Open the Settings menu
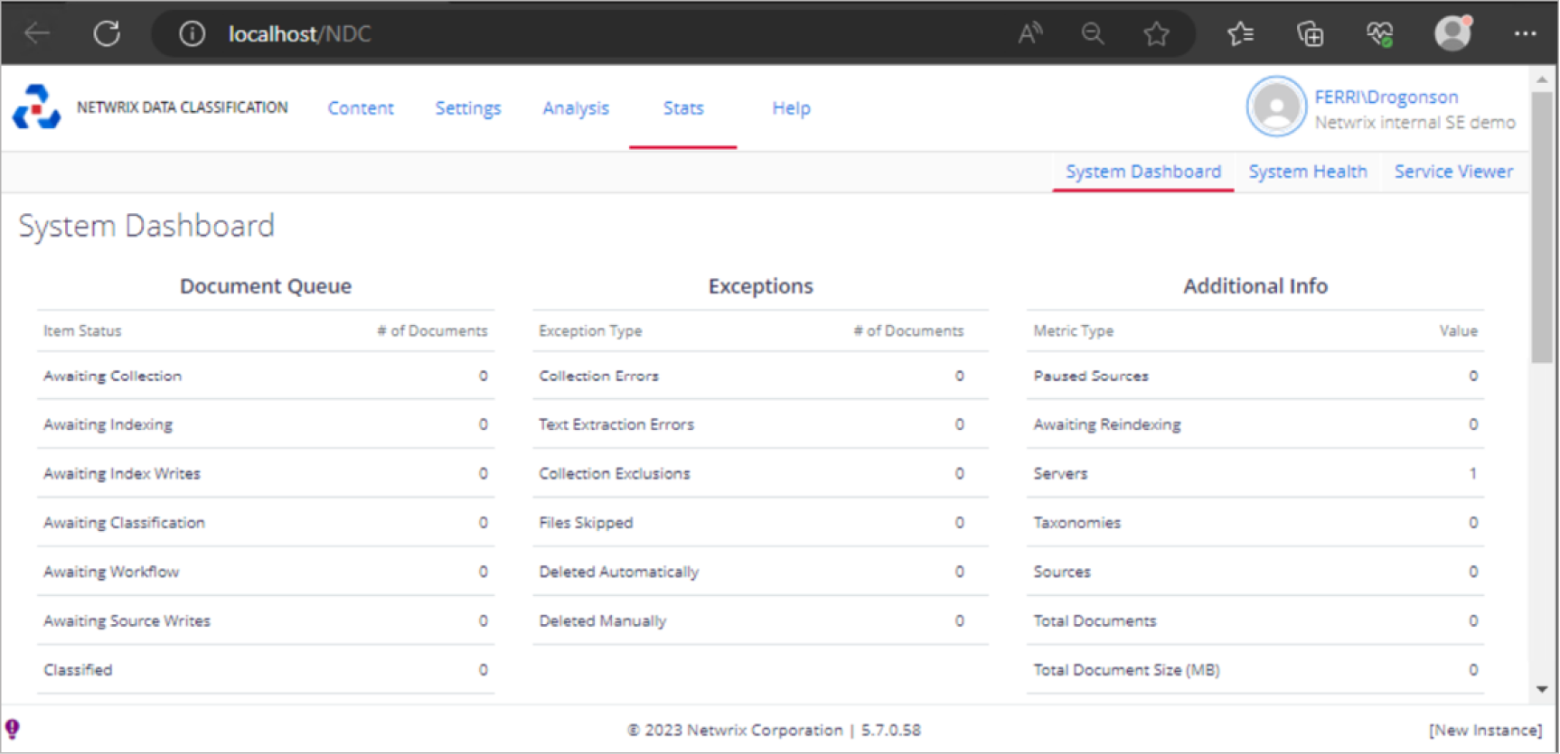Image resolution: width=1560 pixels, height=754 pixels. 467,108
